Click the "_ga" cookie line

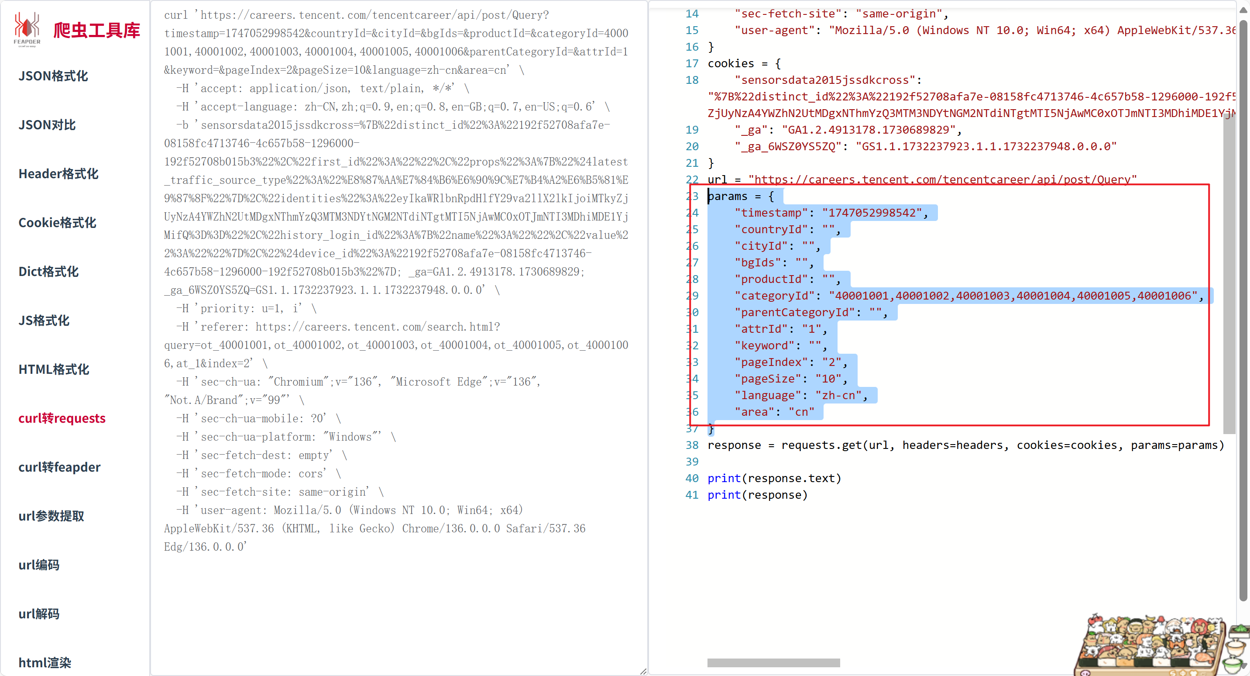(848, 130)
